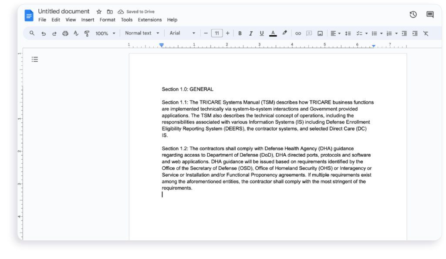Select the right indent ruler marker
Viewport: 446px width, 259px height.
coord(373,46)
